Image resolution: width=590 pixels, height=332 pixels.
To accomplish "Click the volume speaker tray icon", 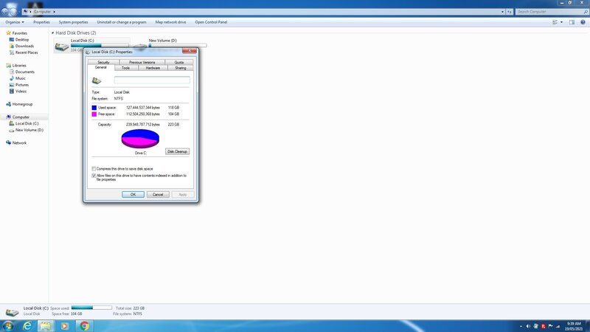I will pos(528,326).
